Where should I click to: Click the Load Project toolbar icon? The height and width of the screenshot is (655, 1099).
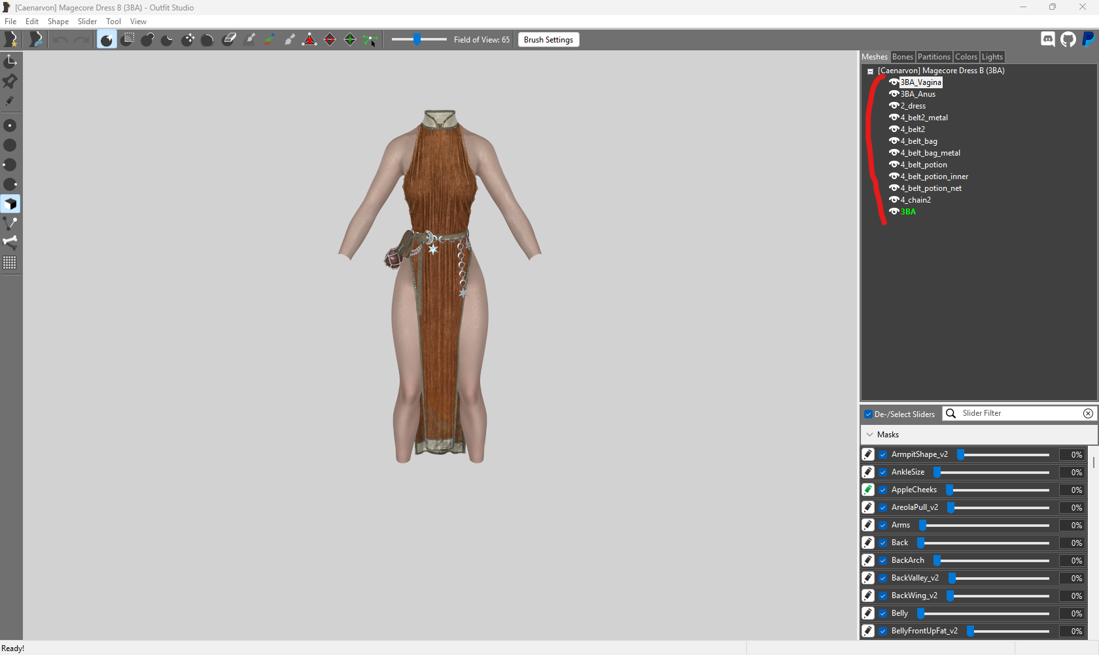tap(36, 40)
